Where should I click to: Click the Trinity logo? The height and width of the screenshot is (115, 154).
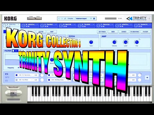pos(136,19)
